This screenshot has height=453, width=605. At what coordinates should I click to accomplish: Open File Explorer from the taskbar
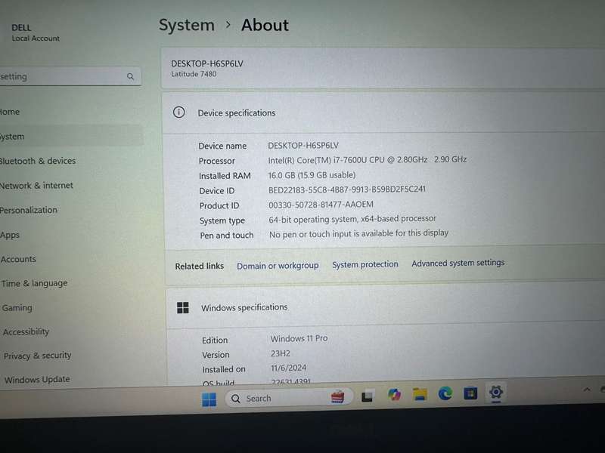[x=420, y=394]
